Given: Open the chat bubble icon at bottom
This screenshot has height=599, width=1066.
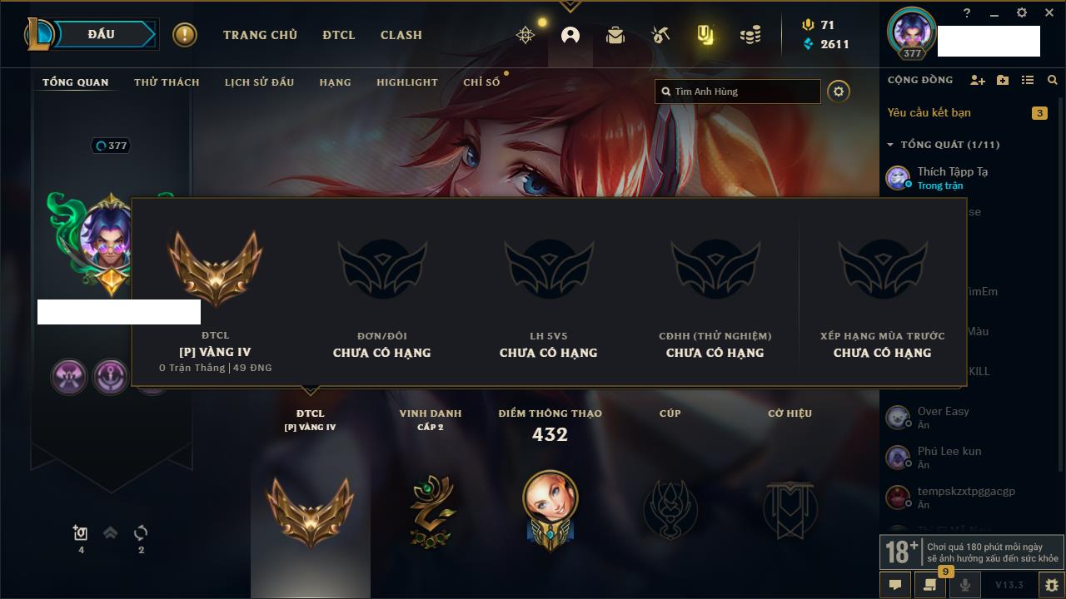Looking at the screenshot, I should [x=895, y=585].
